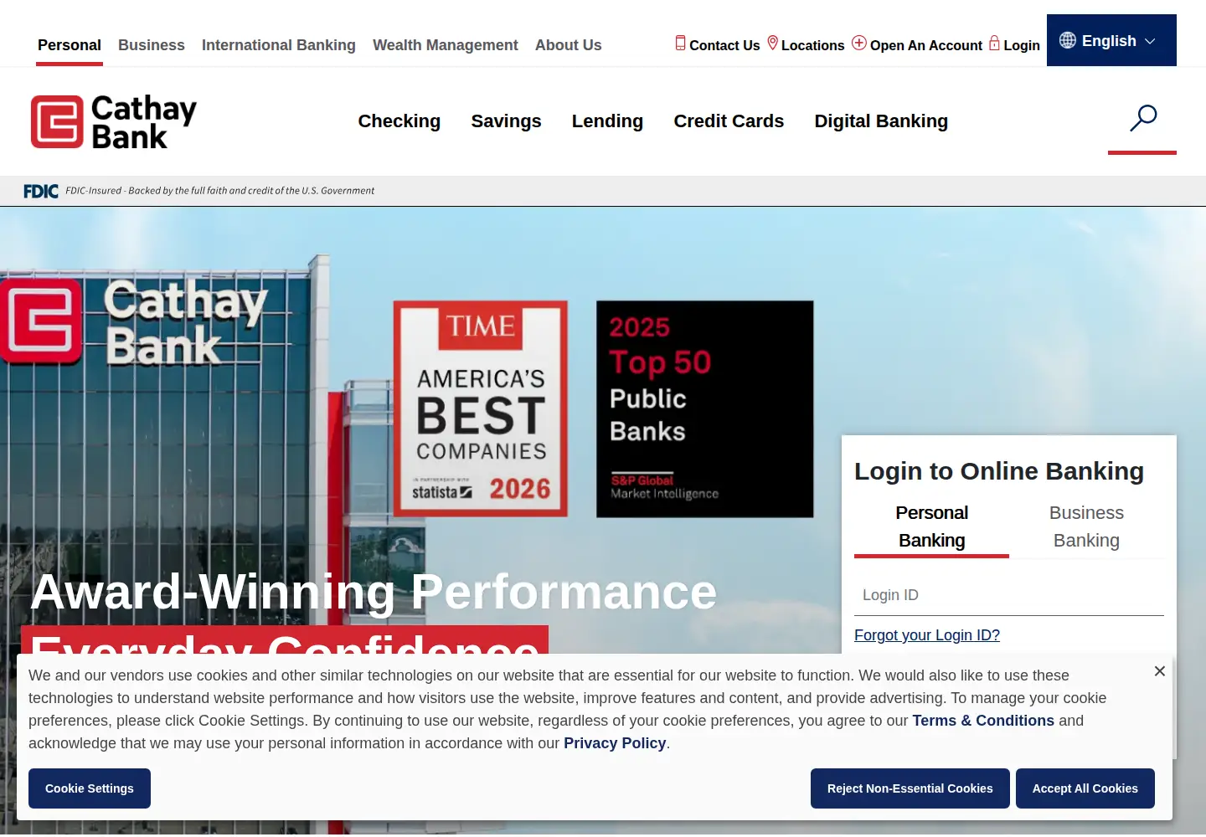Click the Open An Account link text
Screen dimensions: 1206x837
click(x=926, y=45)
